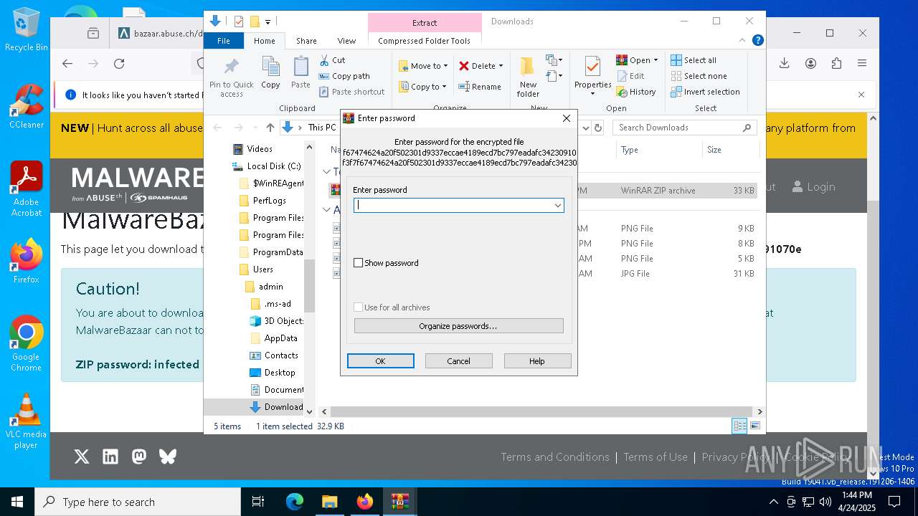Open the Copy to dropdown
This screenshot has width=918, height=516.
(423, 87)
